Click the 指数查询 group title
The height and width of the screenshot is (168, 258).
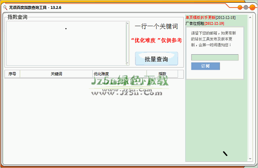(x=17, y=17)
